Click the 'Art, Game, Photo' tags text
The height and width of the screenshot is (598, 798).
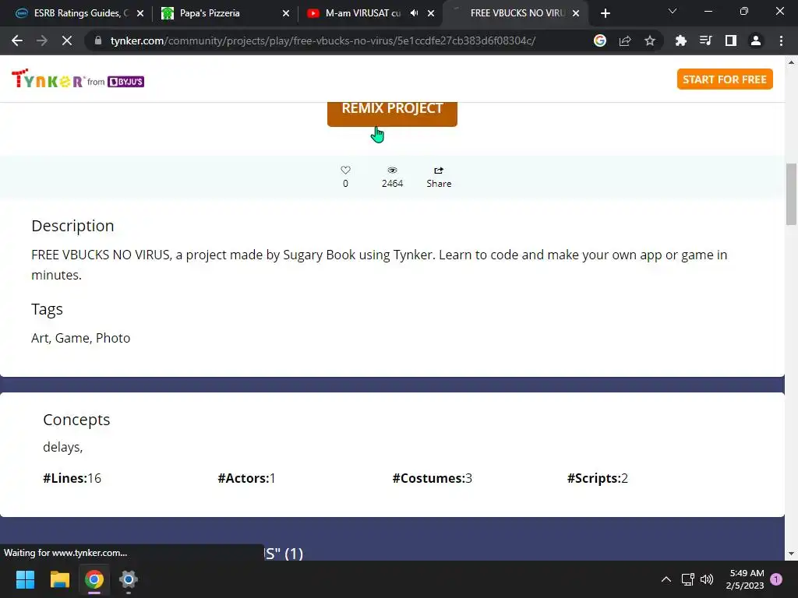(x=81, y=338)
